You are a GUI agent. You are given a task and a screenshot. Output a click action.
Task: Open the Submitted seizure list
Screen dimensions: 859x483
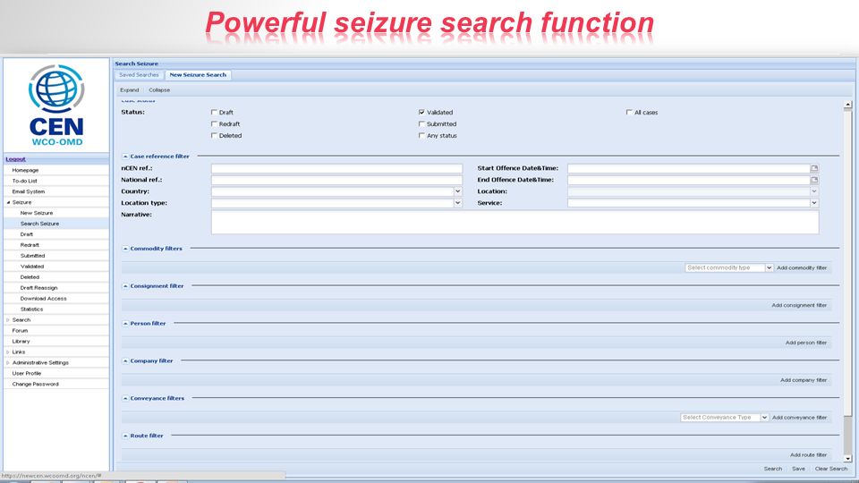[33, 256]
